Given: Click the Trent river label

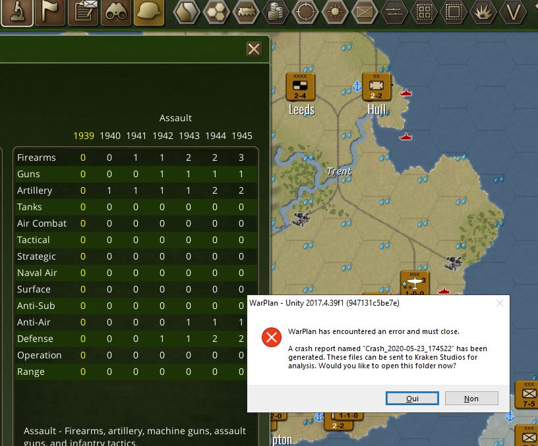Looking at the screenshot, I should [x=340, y=171].
